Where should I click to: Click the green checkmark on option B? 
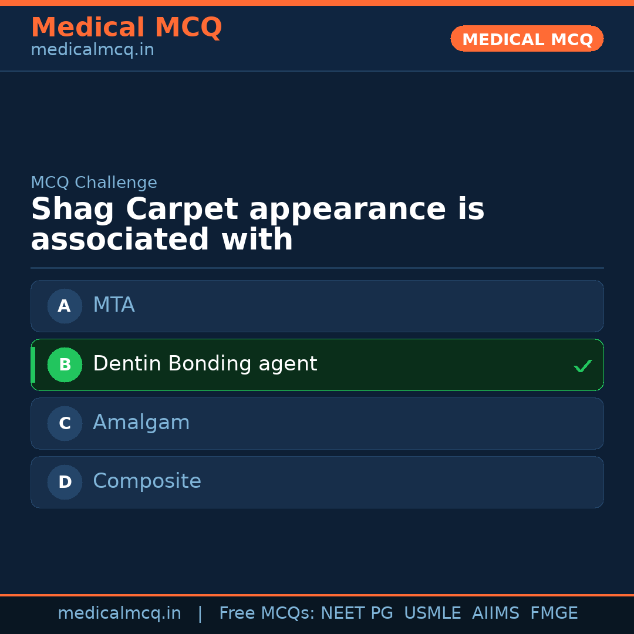[x=583, y=366]
